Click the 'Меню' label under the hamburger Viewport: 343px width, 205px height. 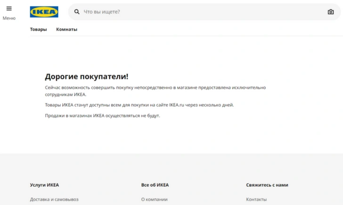coord(9,18)
